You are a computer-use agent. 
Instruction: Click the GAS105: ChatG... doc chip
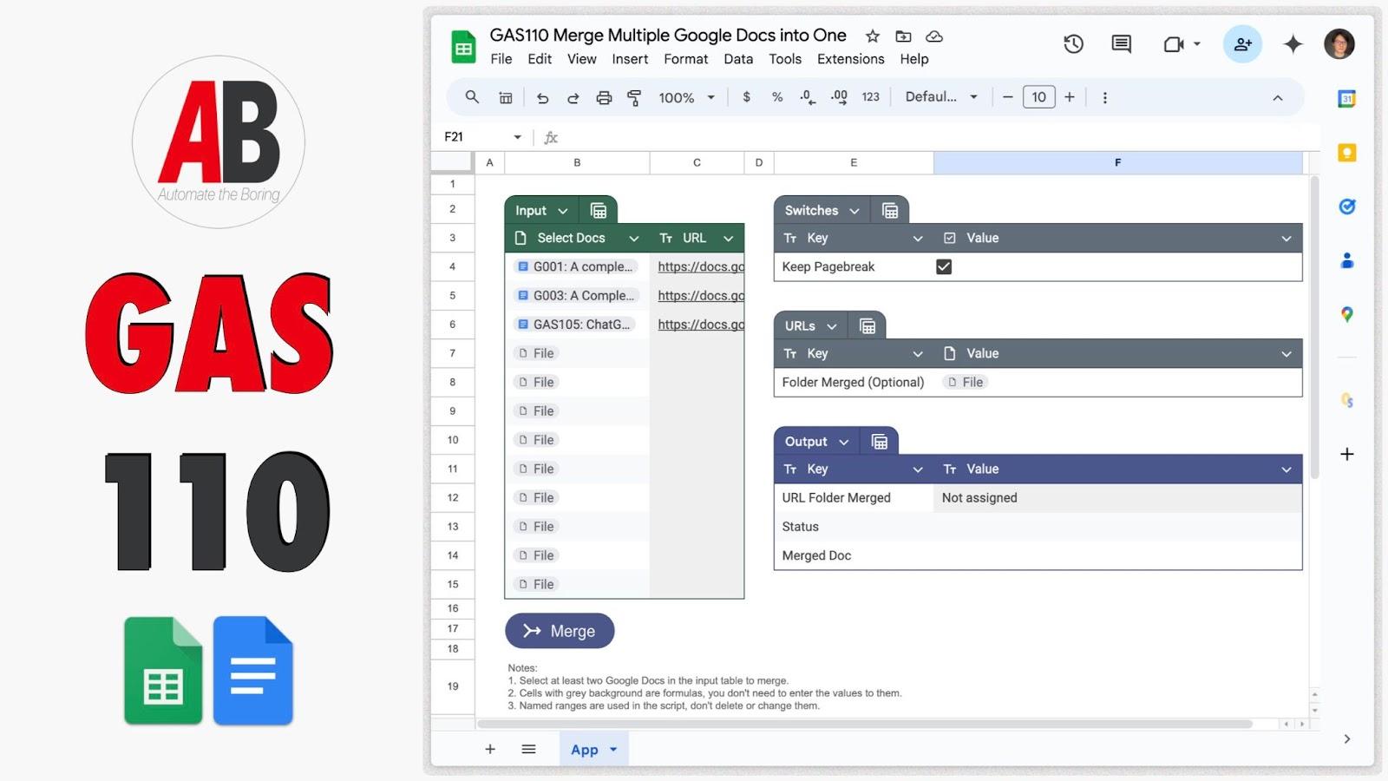575,324
